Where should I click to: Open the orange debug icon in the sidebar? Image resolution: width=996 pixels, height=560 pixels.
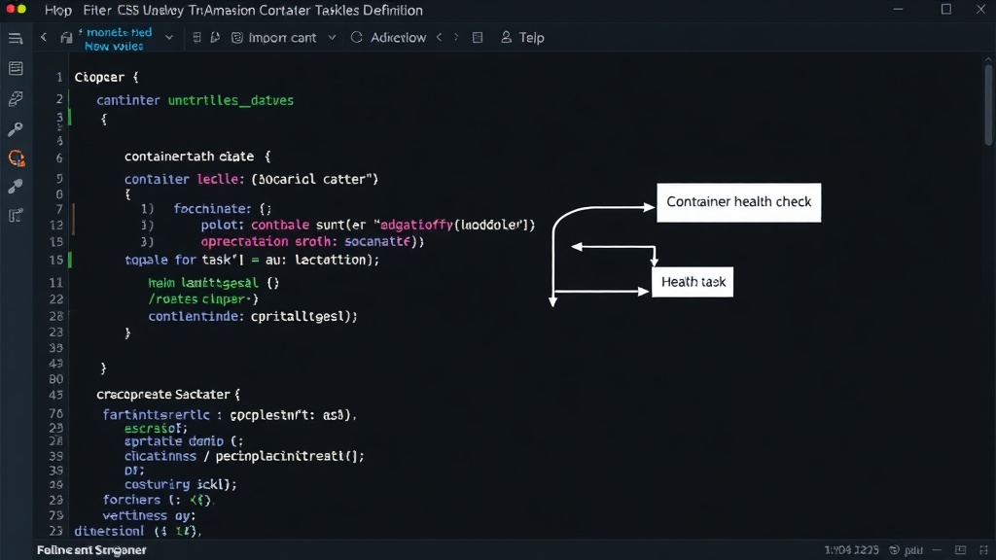[17, 157]
